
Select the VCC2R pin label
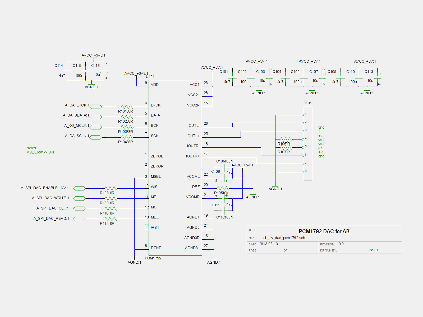click(x=193, y=105)
